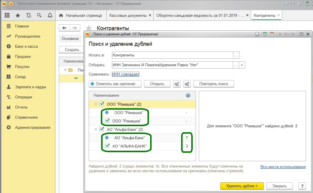
Task: Open the Склад section
Action: coord(20,77)
